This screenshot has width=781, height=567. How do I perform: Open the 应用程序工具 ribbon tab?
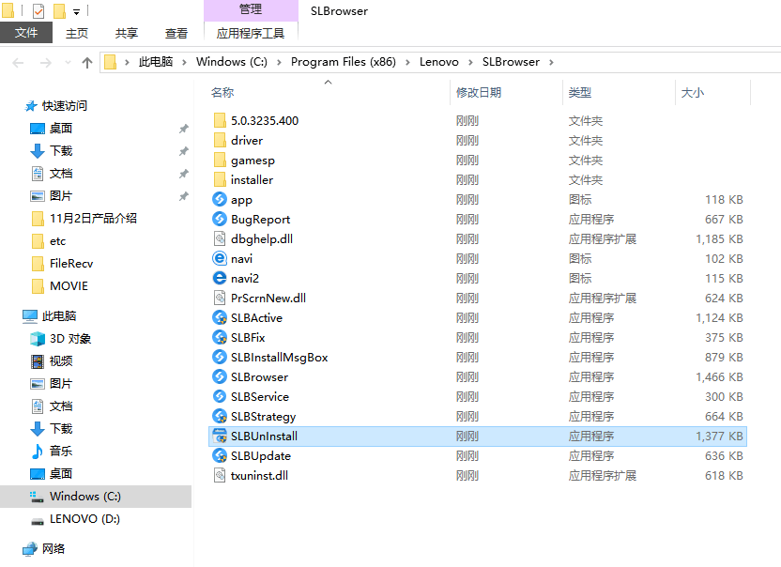[x=251, y=34]
